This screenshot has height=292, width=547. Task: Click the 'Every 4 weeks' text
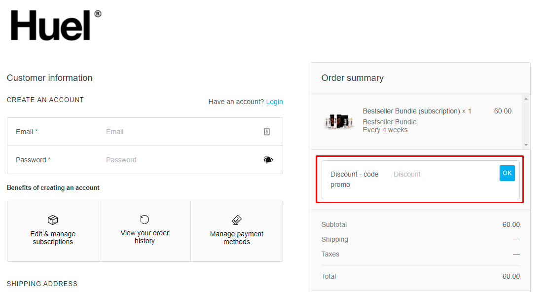(385, 130)
